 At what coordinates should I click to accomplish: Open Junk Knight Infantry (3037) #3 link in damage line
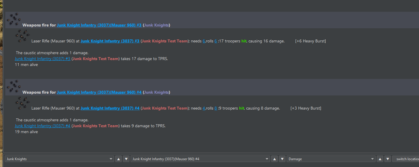point(43,59)
